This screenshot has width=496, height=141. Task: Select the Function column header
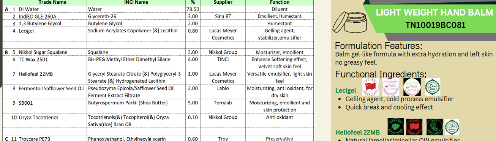(x=280, y=2)
